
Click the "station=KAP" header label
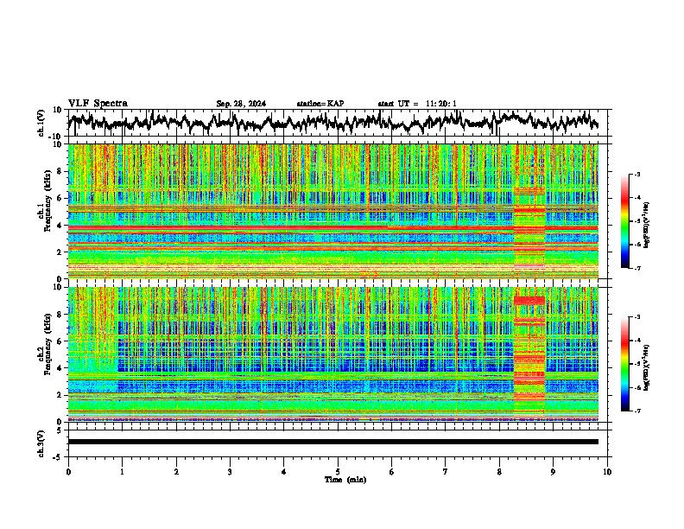(320, 104)
